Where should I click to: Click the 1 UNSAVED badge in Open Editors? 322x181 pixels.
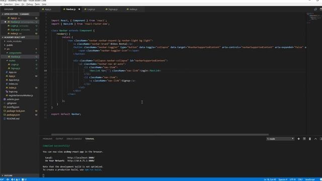point(25,14)
